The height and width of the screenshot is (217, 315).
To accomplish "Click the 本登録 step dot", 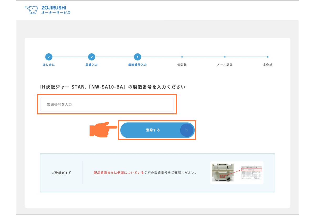I will click(267, 57).
